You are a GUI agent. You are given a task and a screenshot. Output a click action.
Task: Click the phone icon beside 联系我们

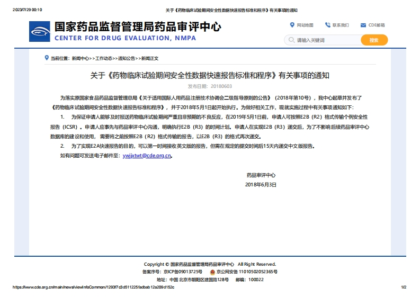[x=328, y=25]
